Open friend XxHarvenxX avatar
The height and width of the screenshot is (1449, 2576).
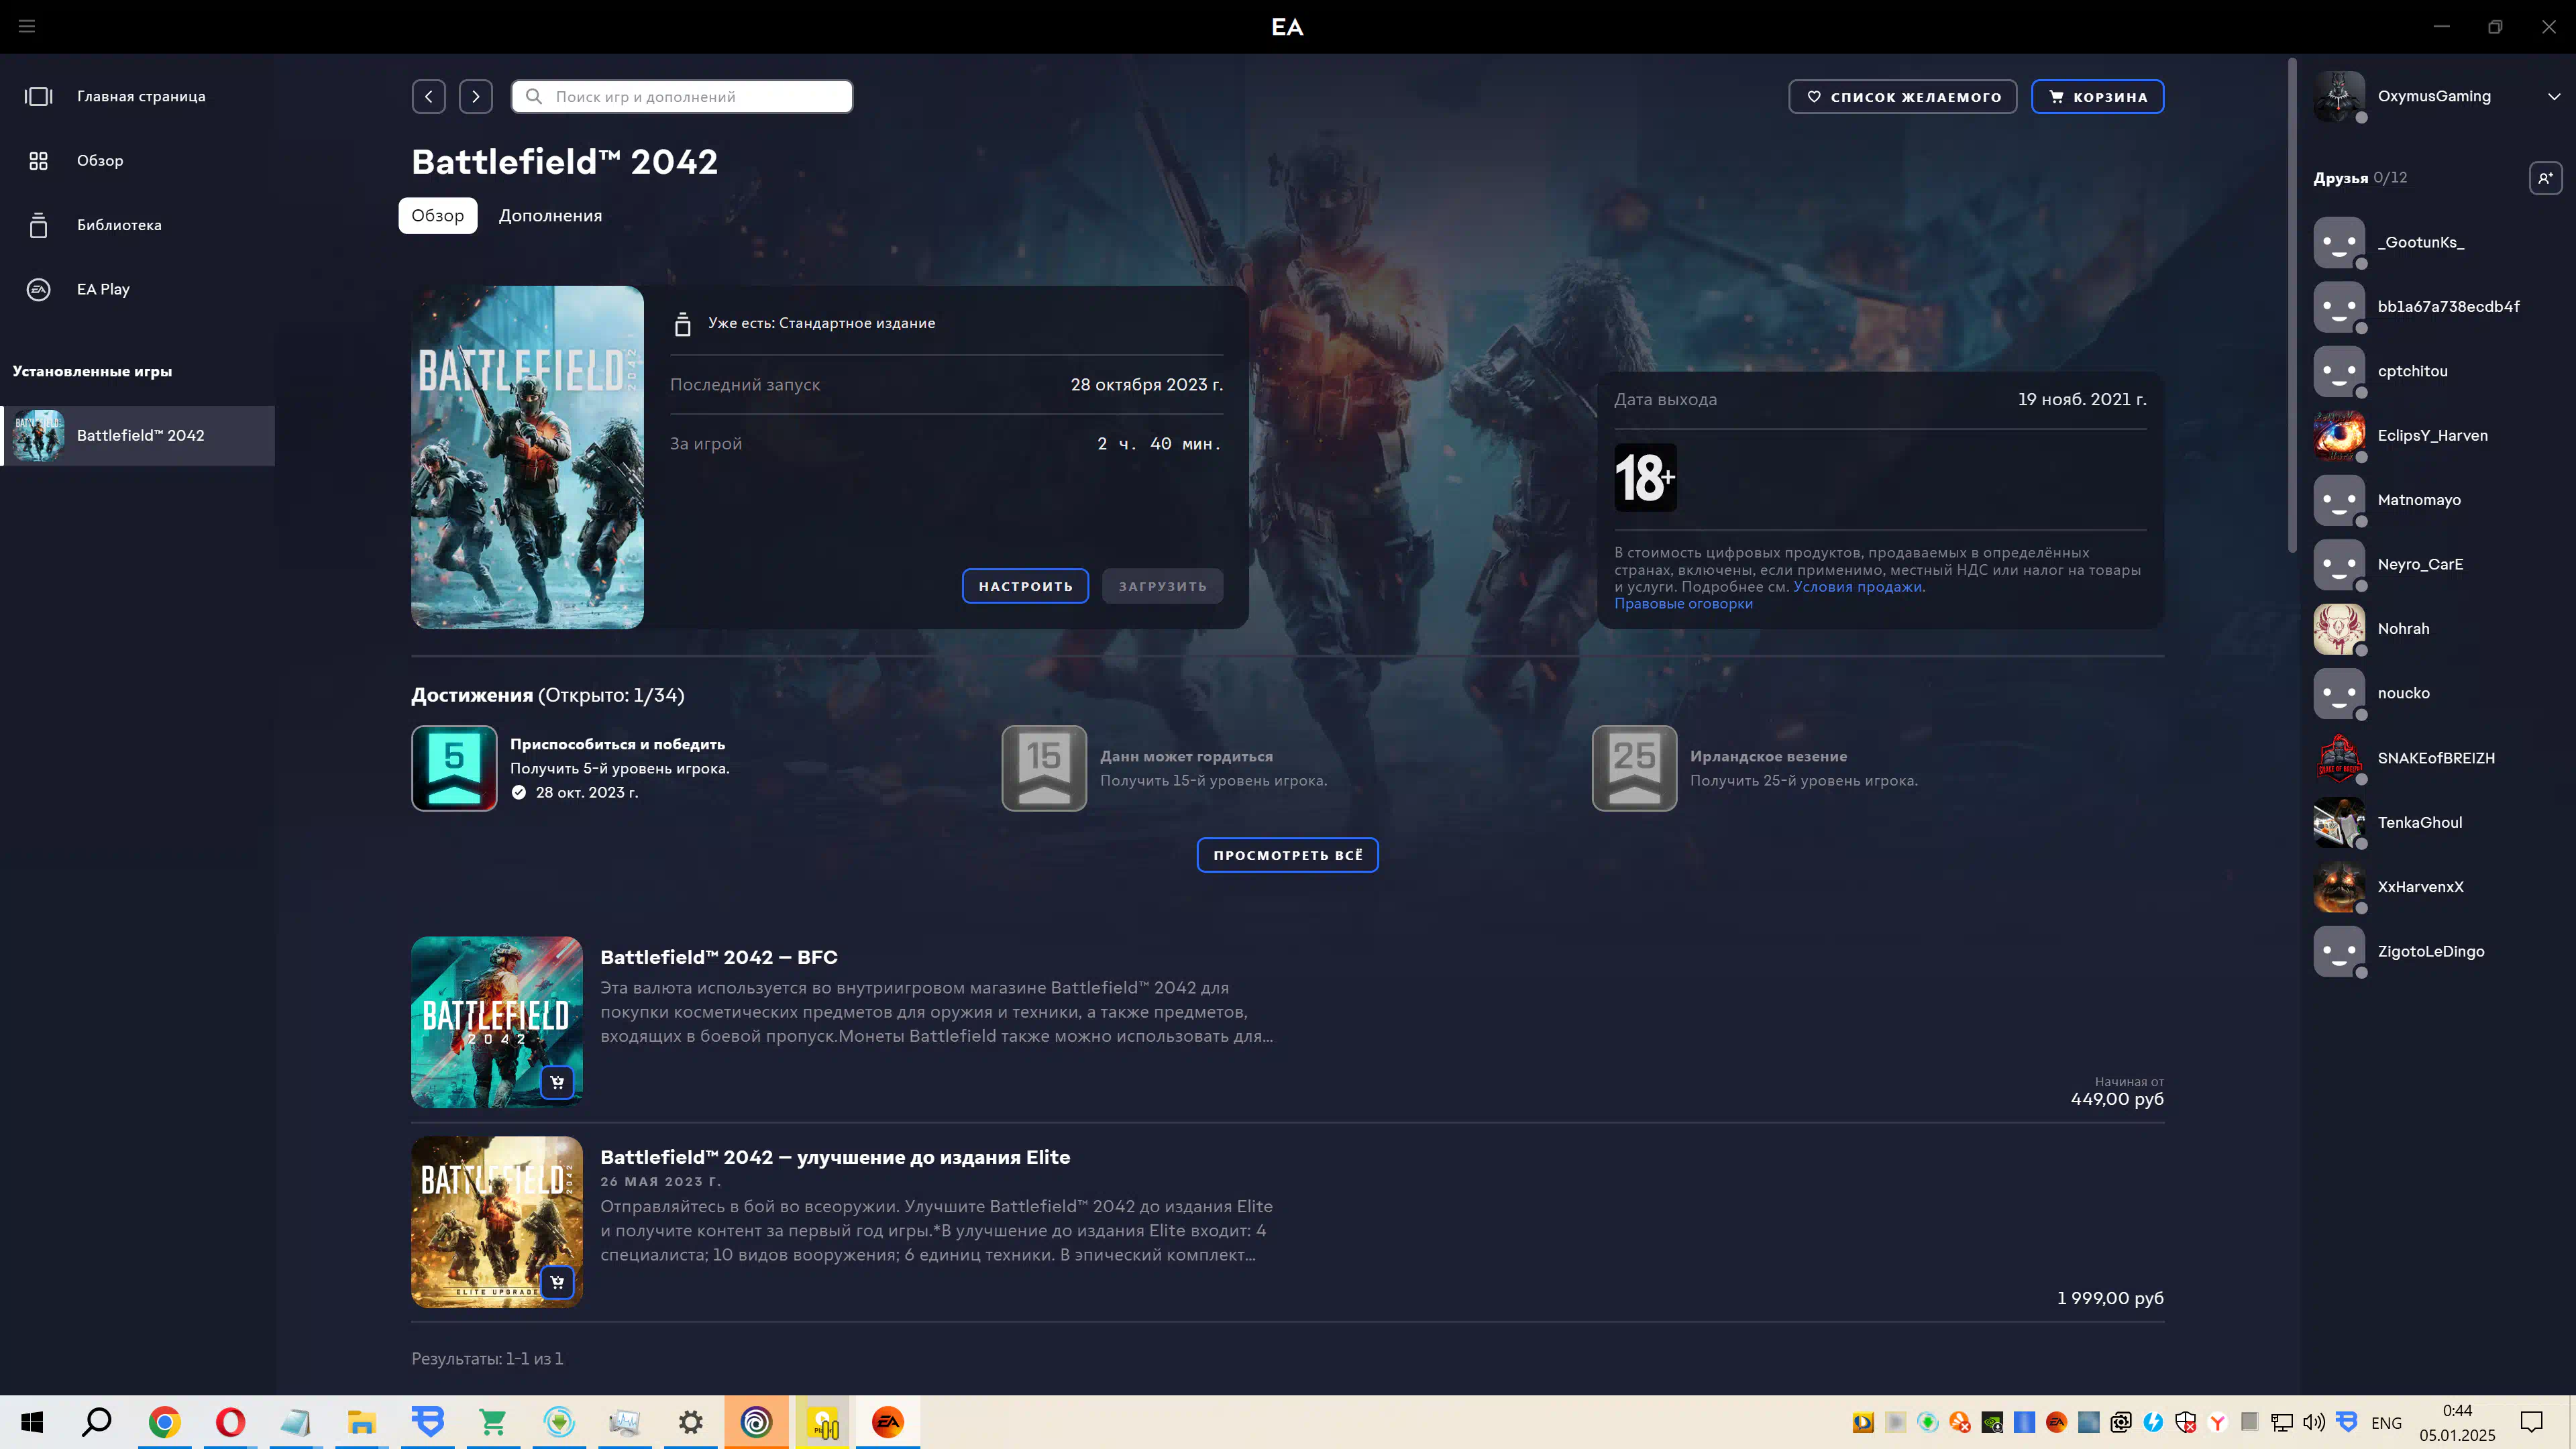click(x=2339, y=887)
